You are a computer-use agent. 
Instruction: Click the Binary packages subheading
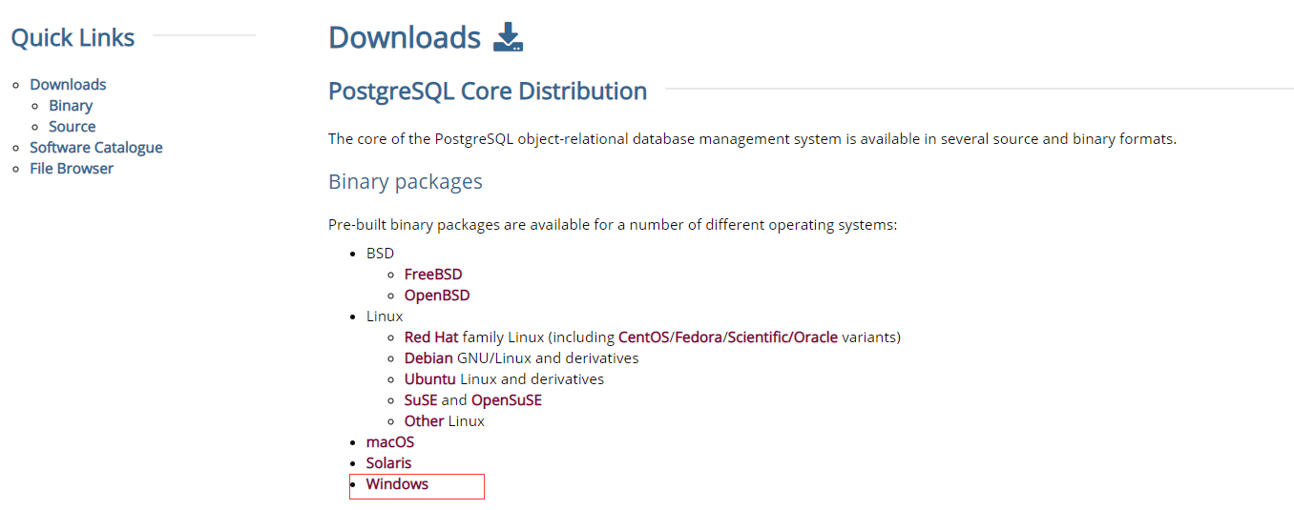click(406, 182)
